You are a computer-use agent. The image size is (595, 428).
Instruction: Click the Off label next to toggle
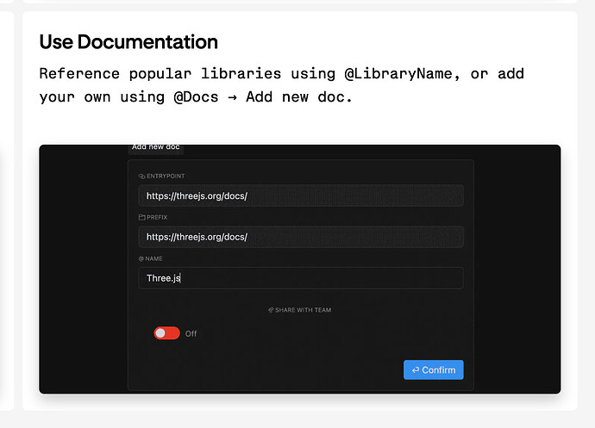coord(191,333)
